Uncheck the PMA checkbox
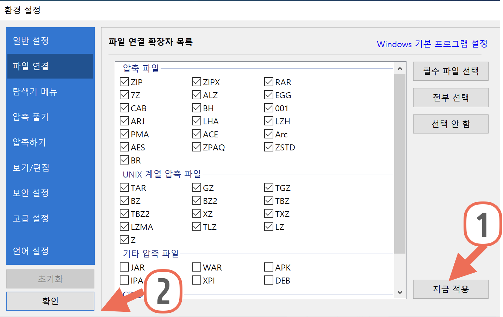Screen dimensions: 503x317 click(x=124, y=134)
